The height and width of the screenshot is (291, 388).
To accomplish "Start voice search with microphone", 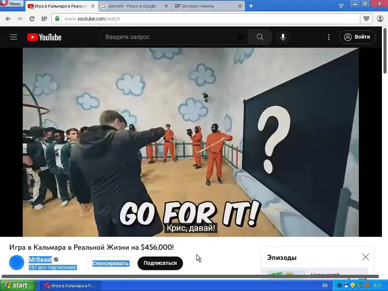I will point(283,37).
